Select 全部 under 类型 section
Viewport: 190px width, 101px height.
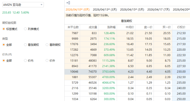[x=4, y=45]
